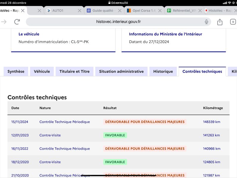Close the AUTO1 browser tab

[x=79, y=11]
